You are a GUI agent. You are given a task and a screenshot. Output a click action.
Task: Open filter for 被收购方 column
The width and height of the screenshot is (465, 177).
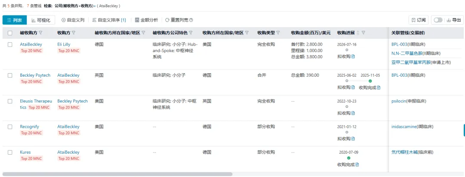[x=40, y=33]
